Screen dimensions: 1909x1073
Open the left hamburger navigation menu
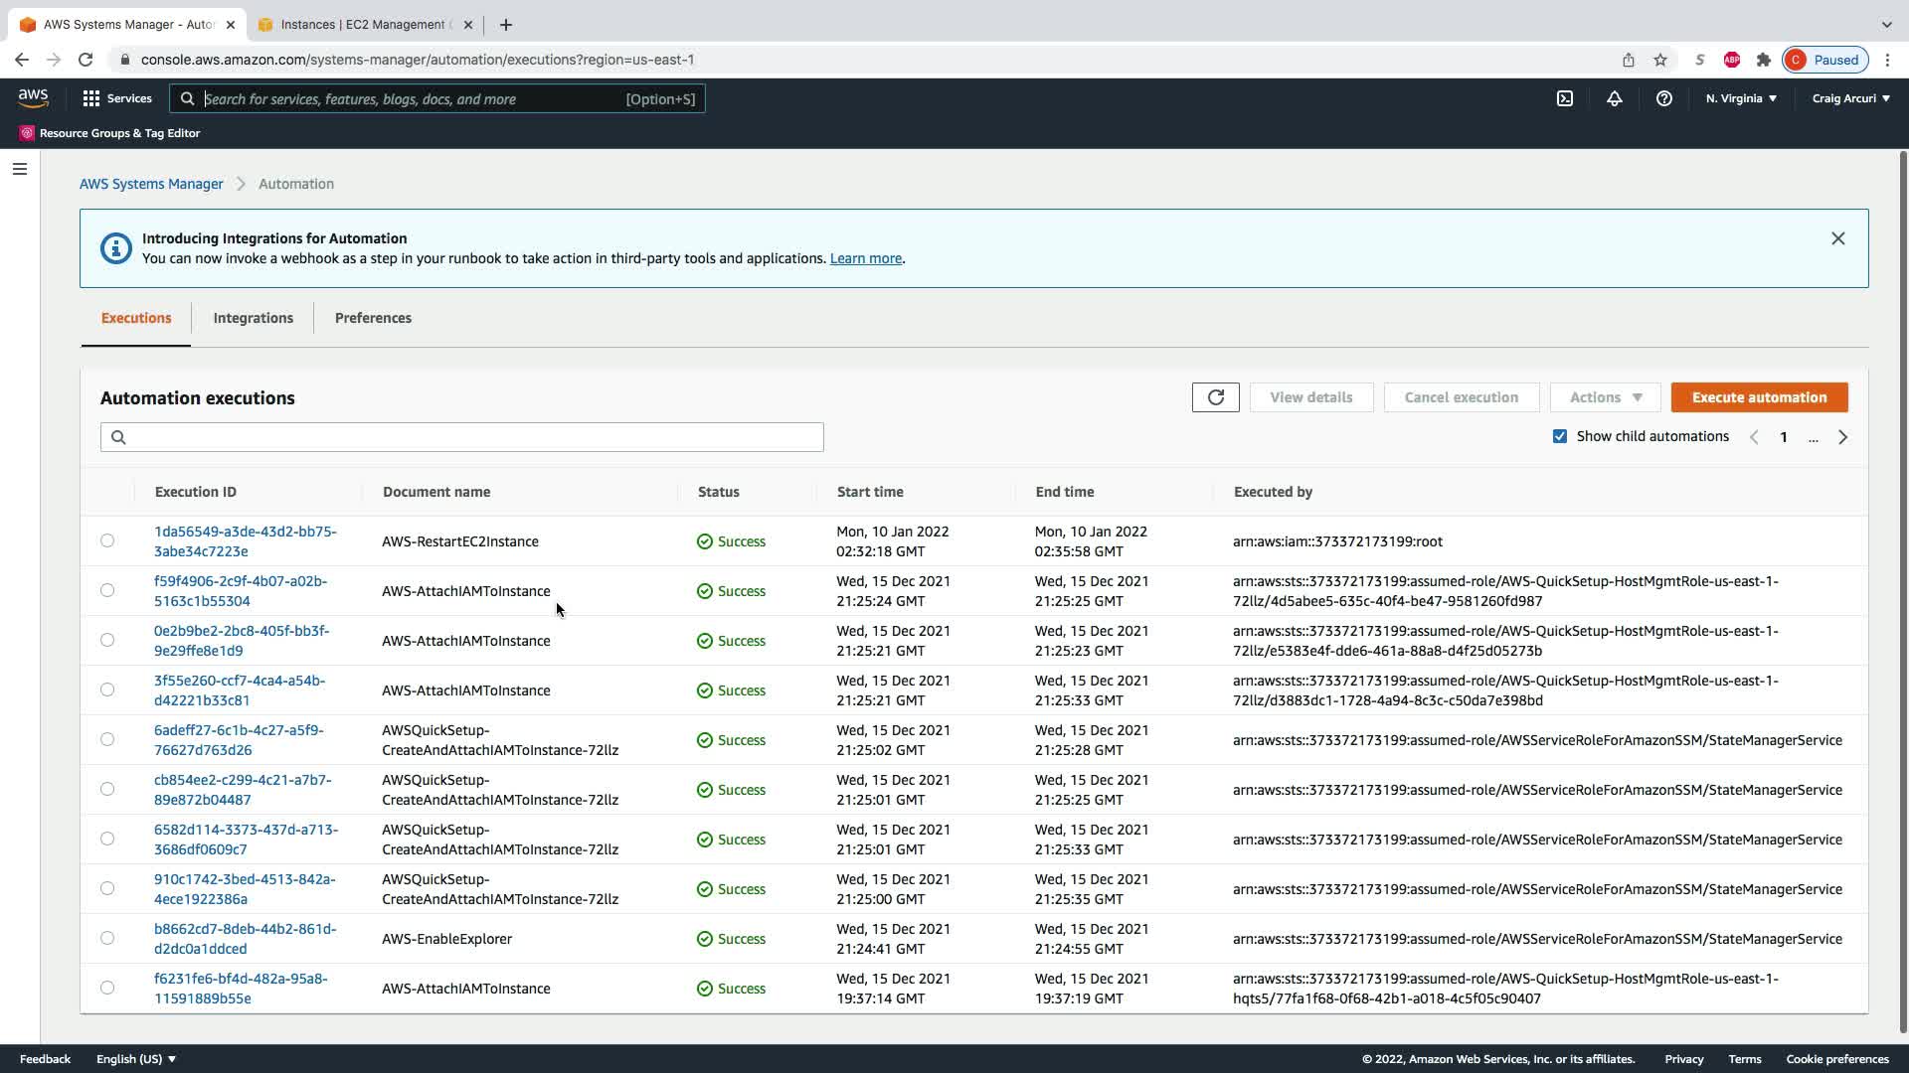pos(19,169)
